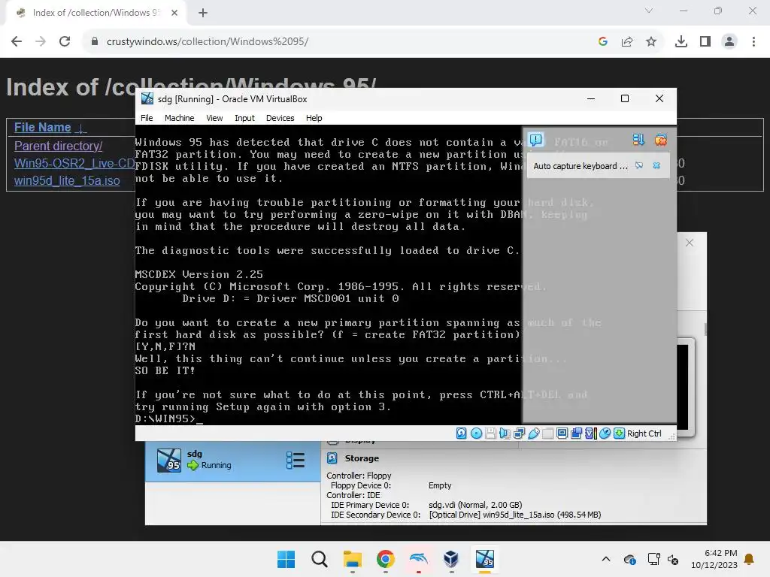Click the optical disc indicator in VM status bar
Screen dimensions: 770x577
476,434
